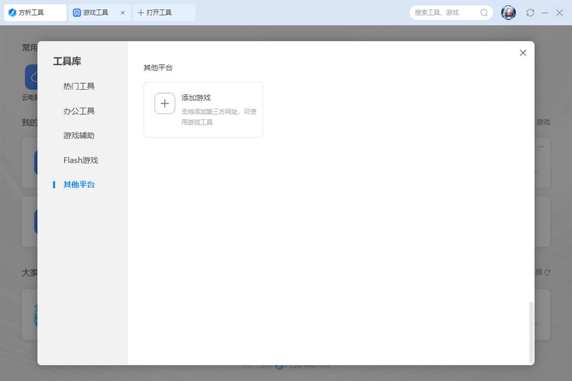Viewport: 572px width, 381px height.
Task: Close the 游戏工具 tab
Action: click(x=122, y=13)
